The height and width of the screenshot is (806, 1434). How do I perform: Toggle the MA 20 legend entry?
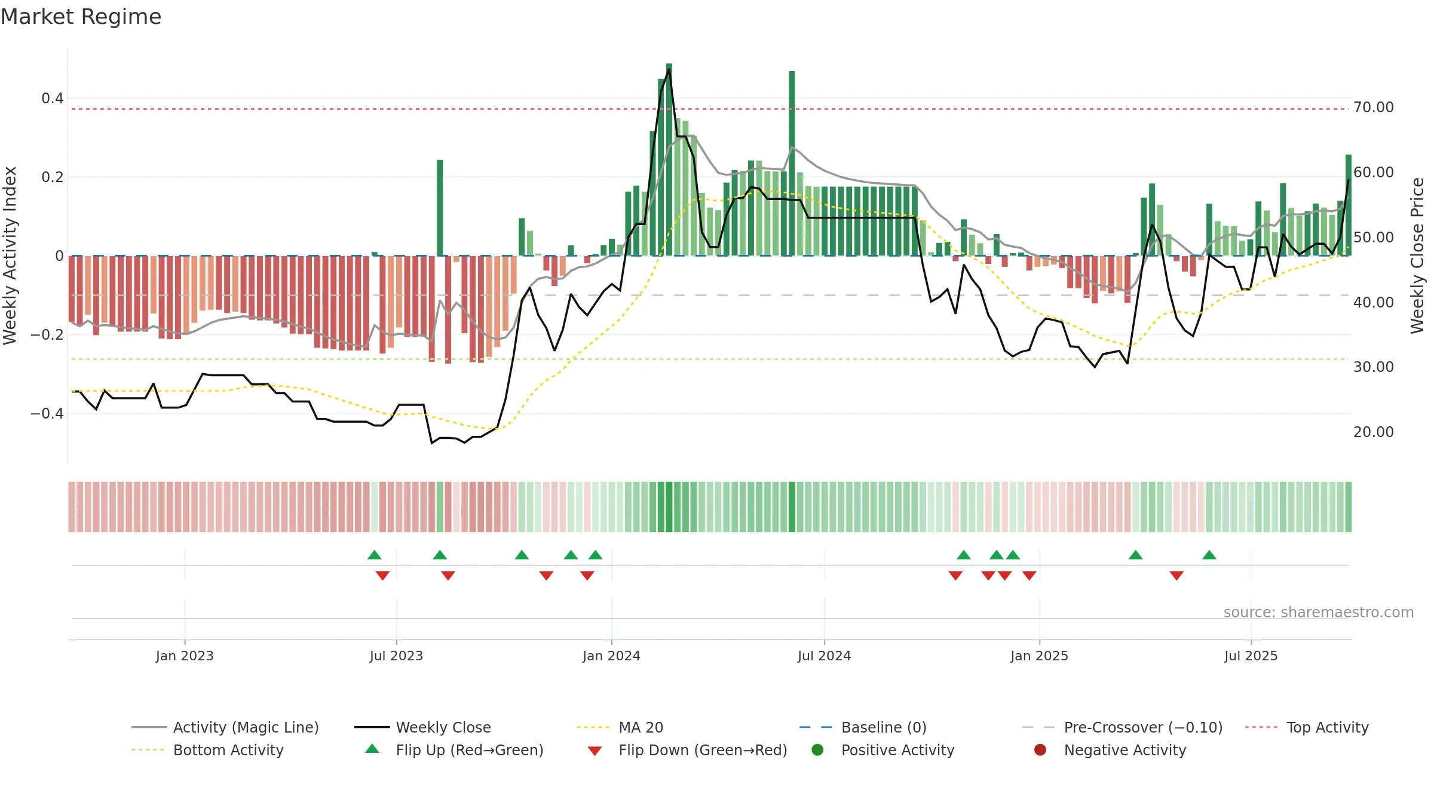[620, 727]
